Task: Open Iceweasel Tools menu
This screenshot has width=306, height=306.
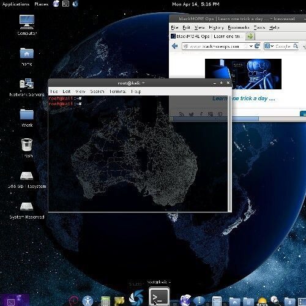Action: pyautogui.click(x=259, y=28)
